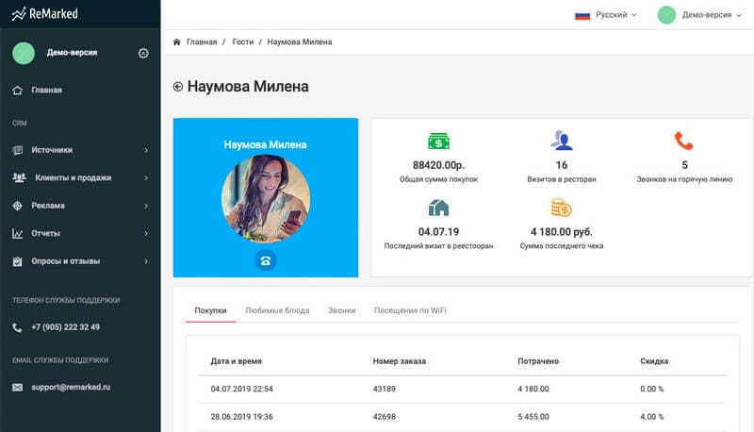754x432 pixels.
Task: Click the restaurant visits people icon
Action: [x=561, y=141]
